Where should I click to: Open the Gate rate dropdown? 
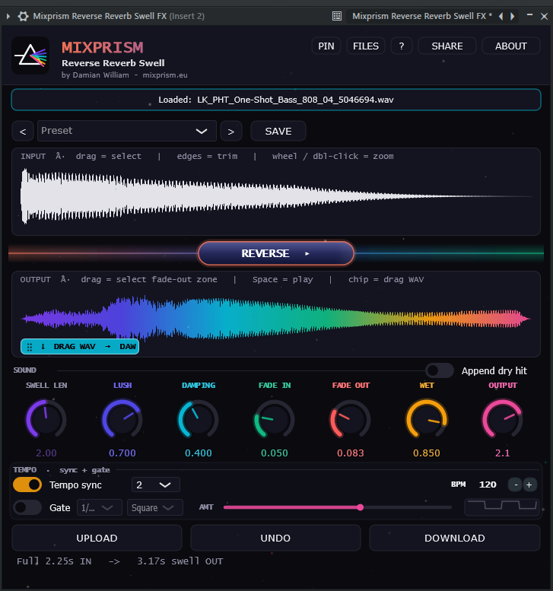[x=99, y=507]
